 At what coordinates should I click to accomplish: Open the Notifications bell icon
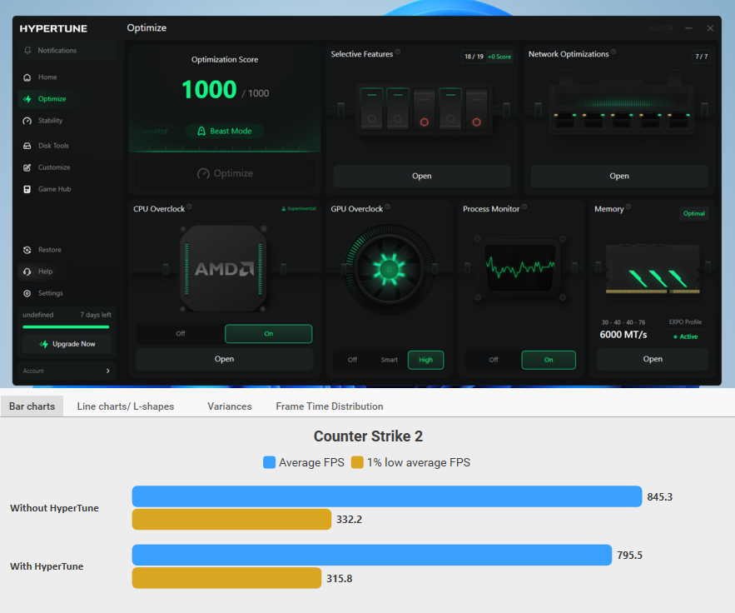27,50
